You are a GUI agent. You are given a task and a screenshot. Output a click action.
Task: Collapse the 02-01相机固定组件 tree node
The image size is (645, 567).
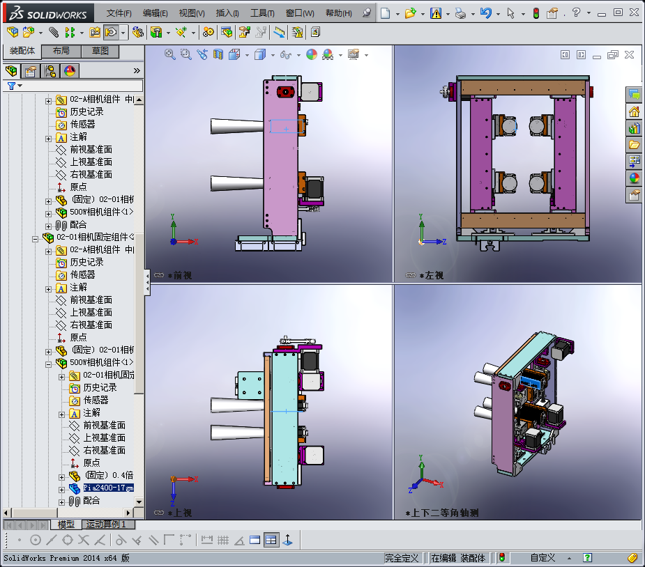tap(36, 239)
